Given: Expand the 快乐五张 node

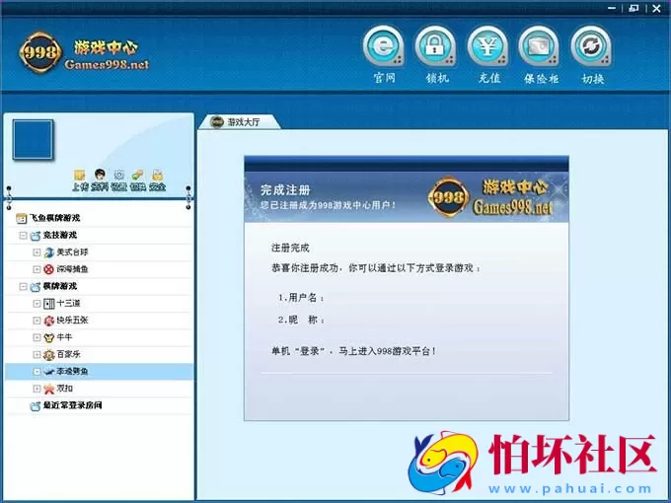Looking at the screenshot, I should 37,321.
